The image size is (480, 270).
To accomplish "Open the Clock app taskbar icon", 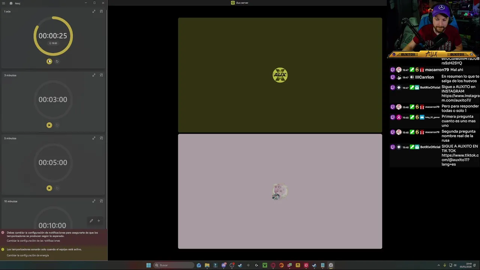I will coord(331,265).
